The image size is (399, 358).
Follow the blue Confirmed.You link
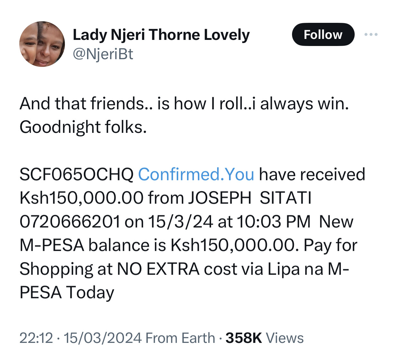196,174
